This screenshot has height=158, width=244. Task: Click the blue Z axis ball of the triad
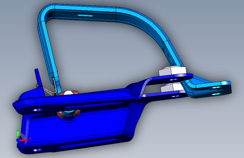tap(18, 140)
